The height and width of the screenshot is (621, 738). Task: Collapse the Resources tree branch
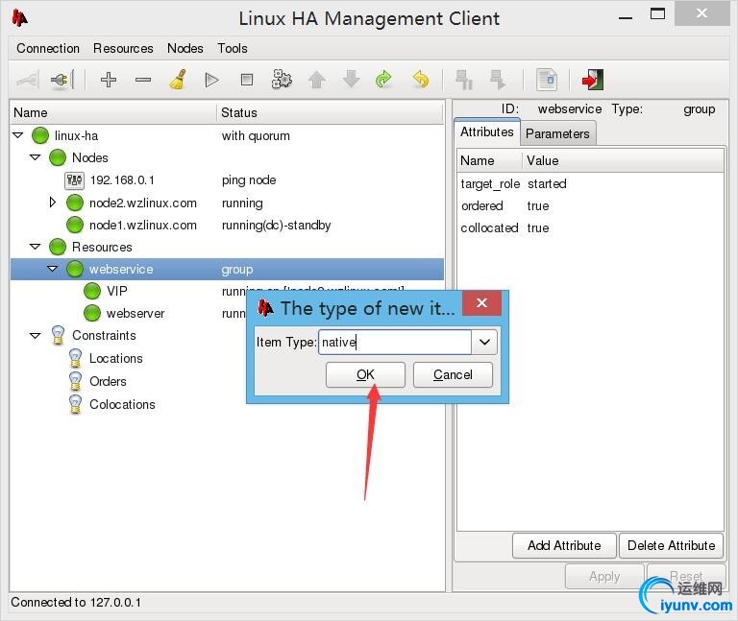coord(36,247)
